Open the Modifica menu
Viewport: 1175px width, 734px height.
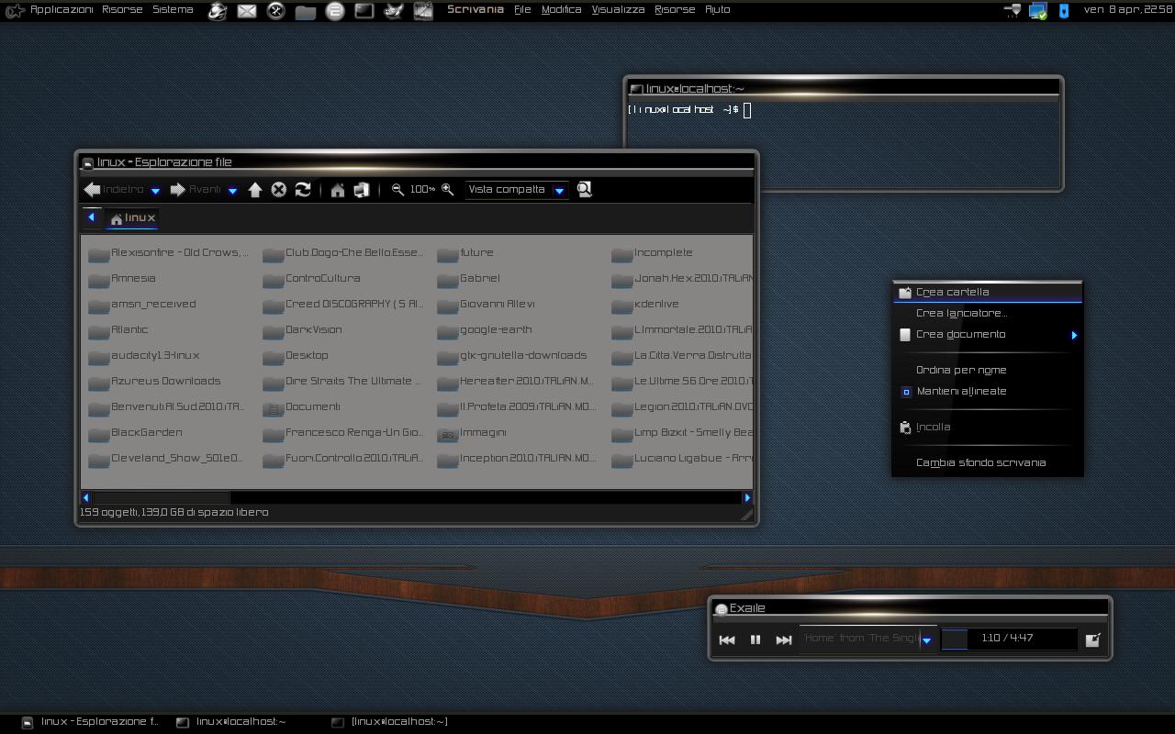(561, 9)
